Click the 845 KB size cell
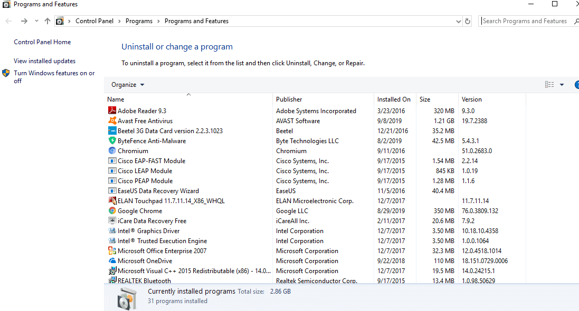579x311 pixels. click(x=445, y=171)
